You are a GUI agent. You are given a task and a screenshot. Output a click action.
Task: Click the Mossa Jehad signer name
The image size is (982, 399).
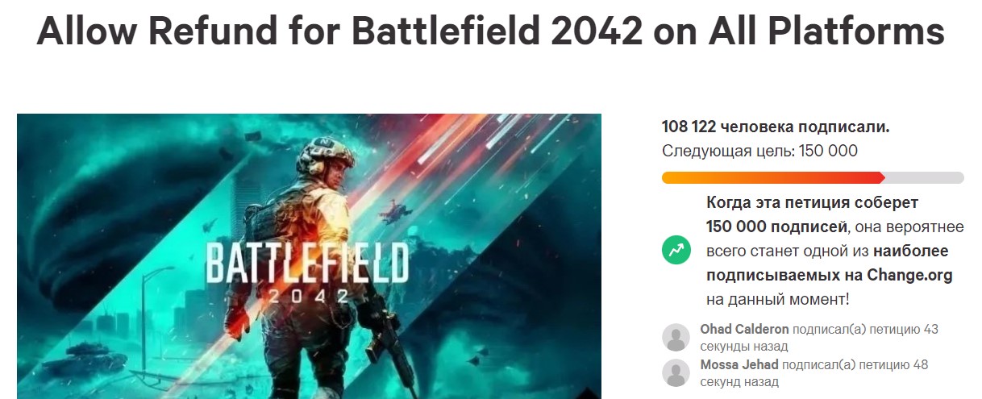tap(739, 364)
